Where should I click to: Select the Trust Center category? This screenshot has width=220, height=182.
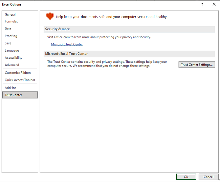coord(14,95)
